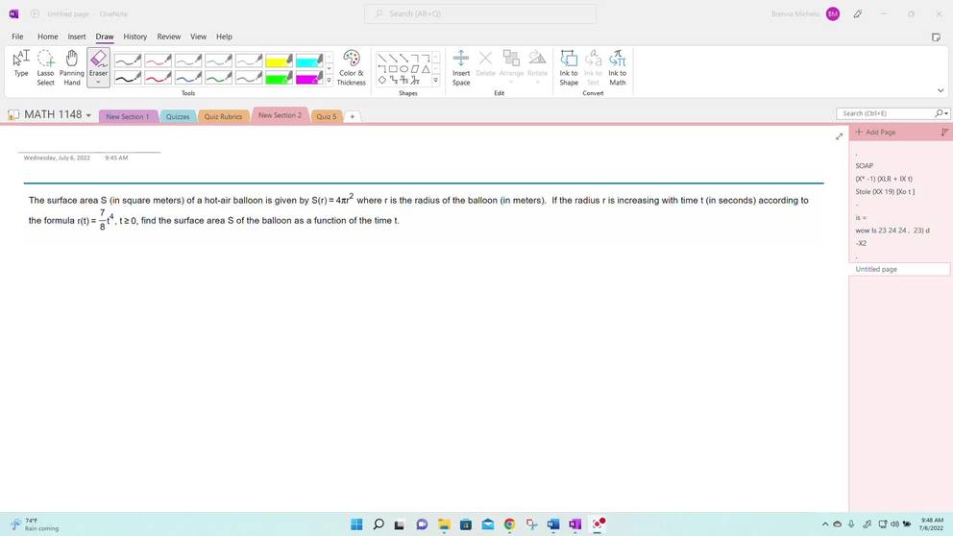Activate the Panning Hand tool
The height and width of the screenshot is (536, 953).
72,67
